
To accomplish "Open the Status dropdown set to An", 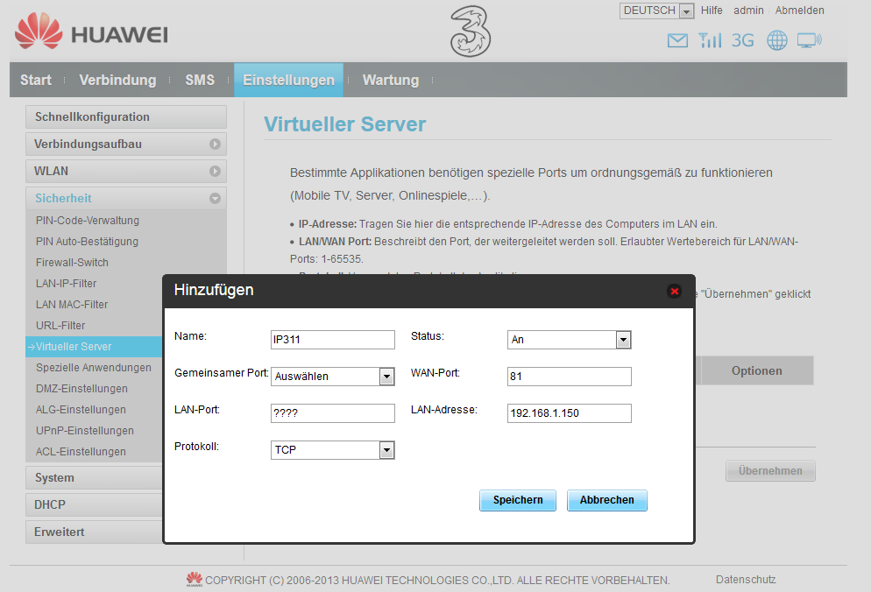I will point(570,340).
